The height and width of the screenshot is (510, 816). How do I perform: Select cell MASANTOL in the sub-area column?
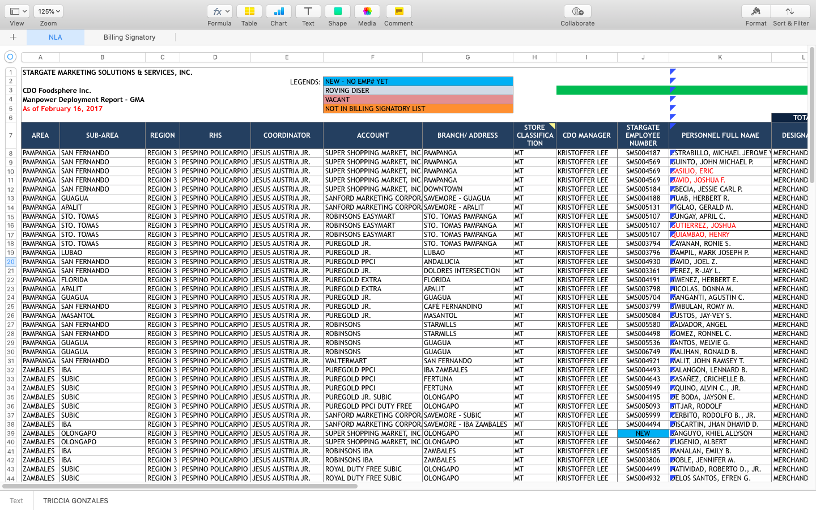click(103, 316)
